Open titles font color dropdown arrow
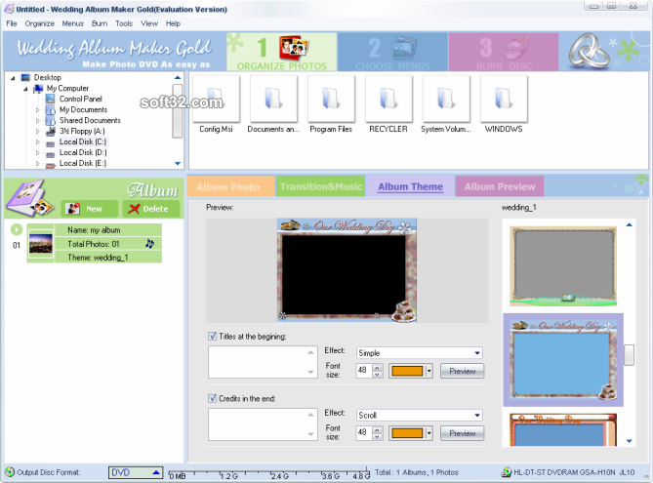Viewport: 653px width, 483px height. pos(429,371)
